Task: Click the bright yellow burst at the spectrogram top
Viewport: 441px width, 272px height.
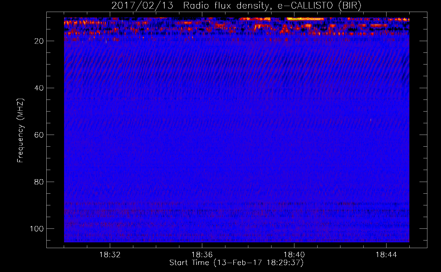Action: click(x=305, y=19)
